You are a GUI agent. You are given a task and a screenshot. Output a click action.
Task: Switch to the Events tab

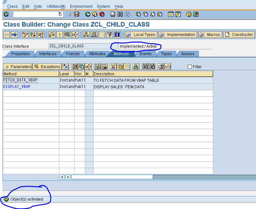(145, 54)
